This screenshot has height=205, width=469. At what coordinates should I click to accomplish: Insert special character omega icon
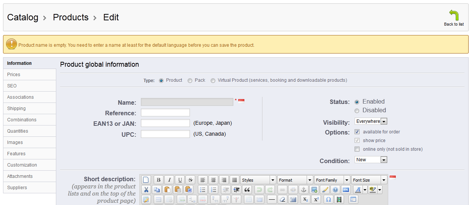tap(329, 199)
